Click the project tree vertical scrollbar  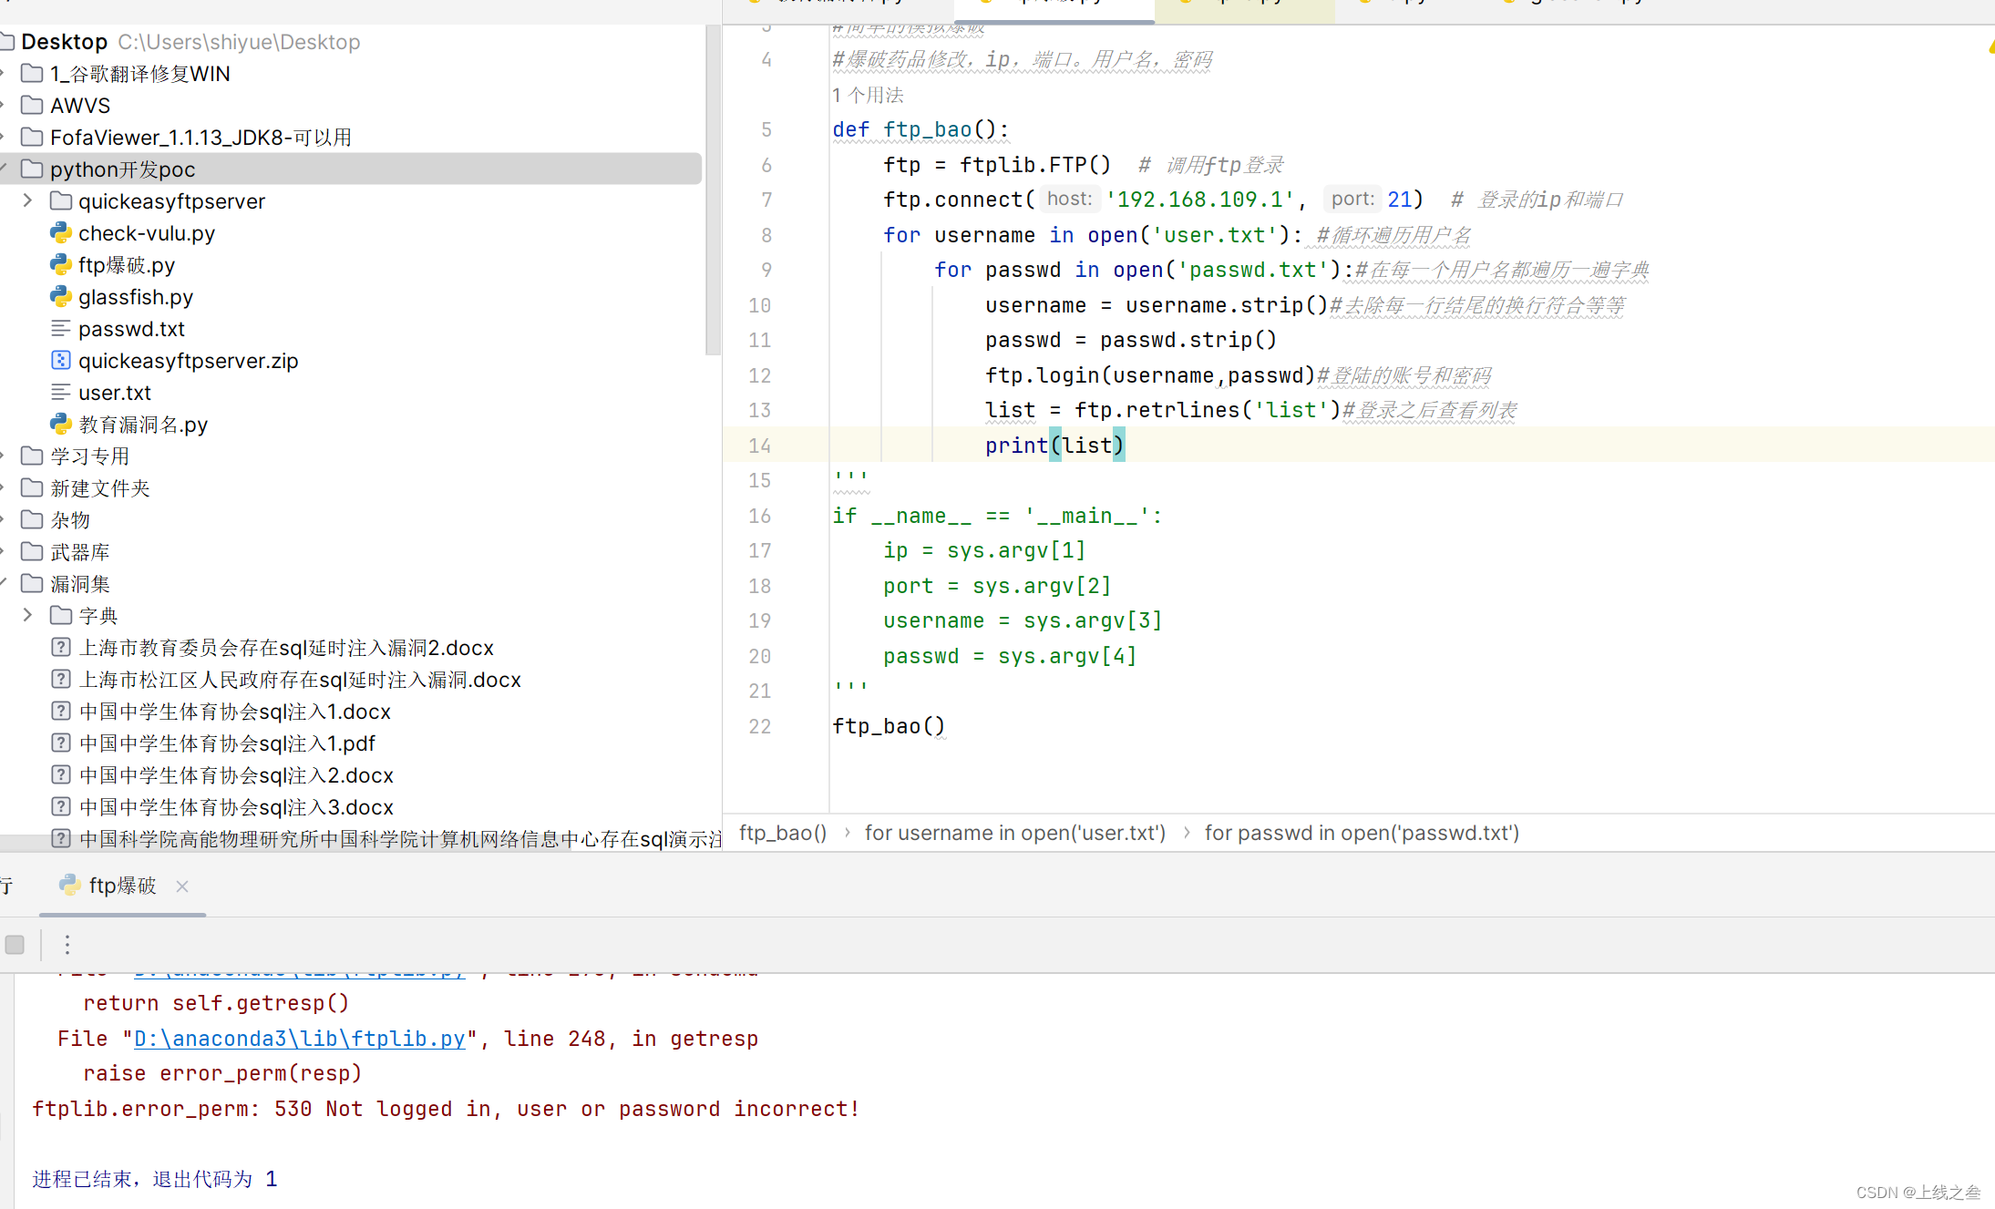pos(713,191)
